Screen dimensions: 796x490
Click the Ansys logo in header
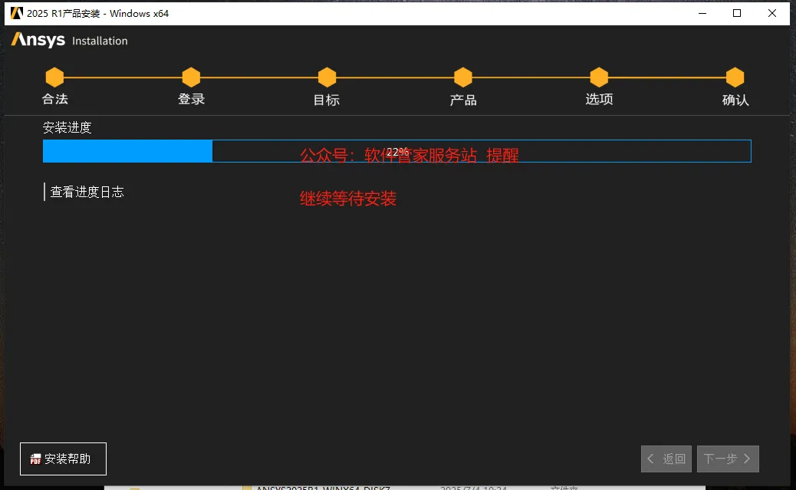point(38,40)
